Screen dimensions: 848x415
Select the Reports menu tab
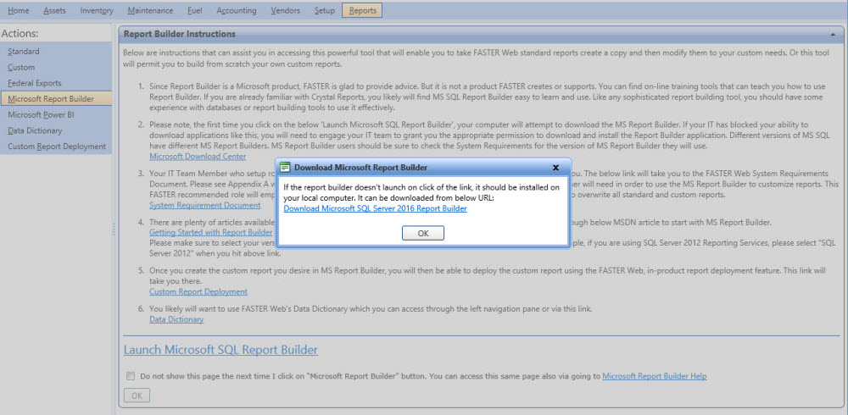(x=362, y=10)
